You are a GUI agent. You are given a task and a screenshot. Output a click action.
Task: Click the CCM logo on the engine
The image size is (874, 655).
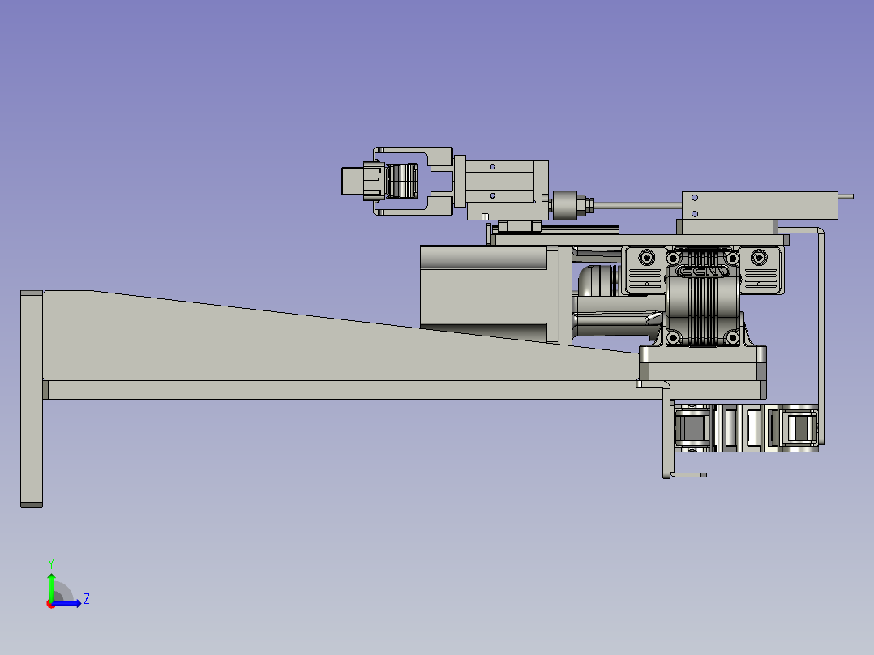[x=702, y=272]
